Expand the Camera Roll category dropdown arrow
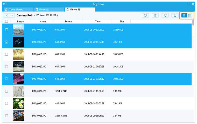The image size is (197, 124). click(x=12, y=15)
